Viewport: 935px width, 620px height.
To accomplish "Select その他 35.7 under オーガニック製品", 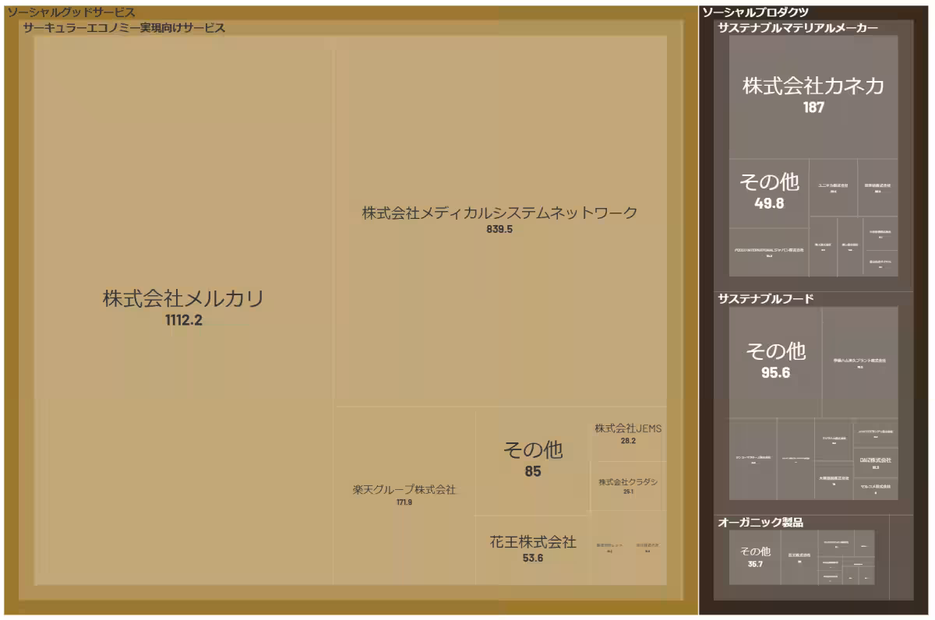I will point(753,555).
